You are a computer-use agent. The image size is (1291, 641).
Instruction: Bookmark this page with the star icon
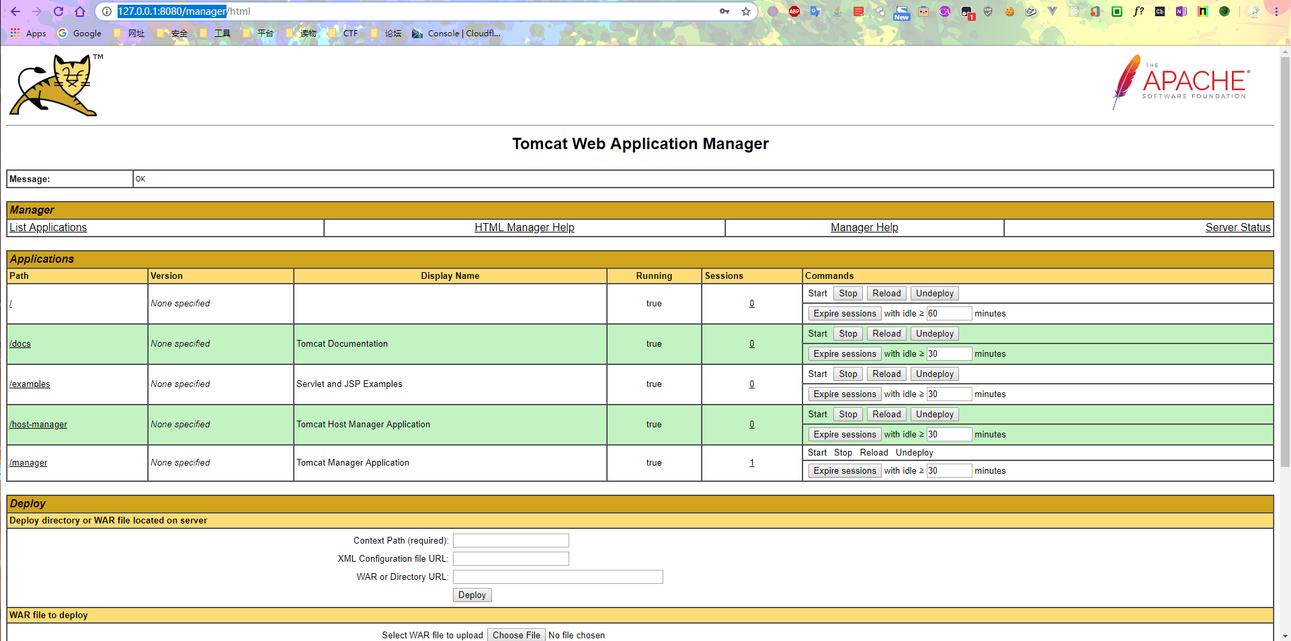(x=746, y=11)
